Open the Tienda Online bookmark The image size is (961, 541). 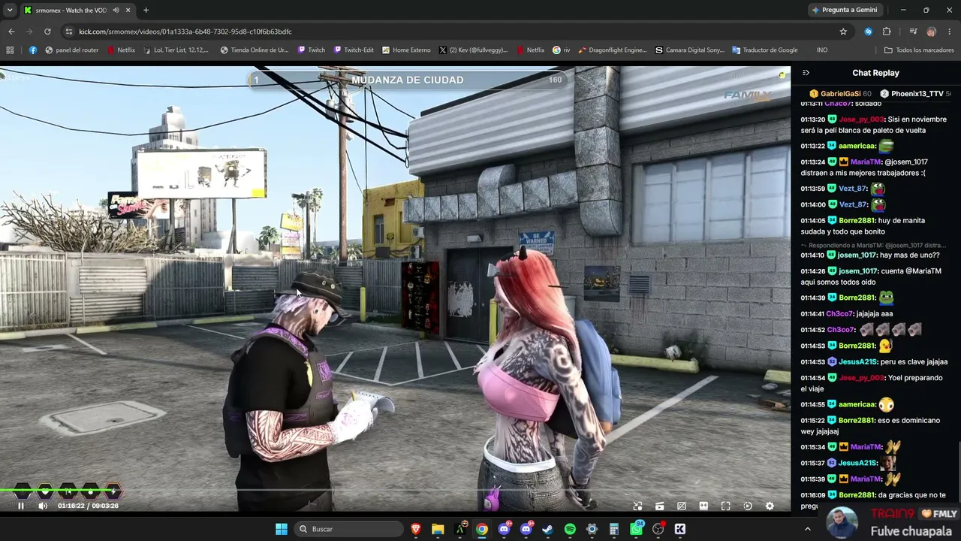point(254,50)
